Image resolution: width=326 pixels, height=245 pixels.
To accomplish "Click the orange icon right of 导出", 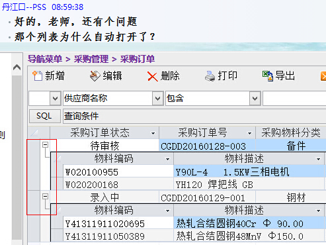I will pos(323,76).
